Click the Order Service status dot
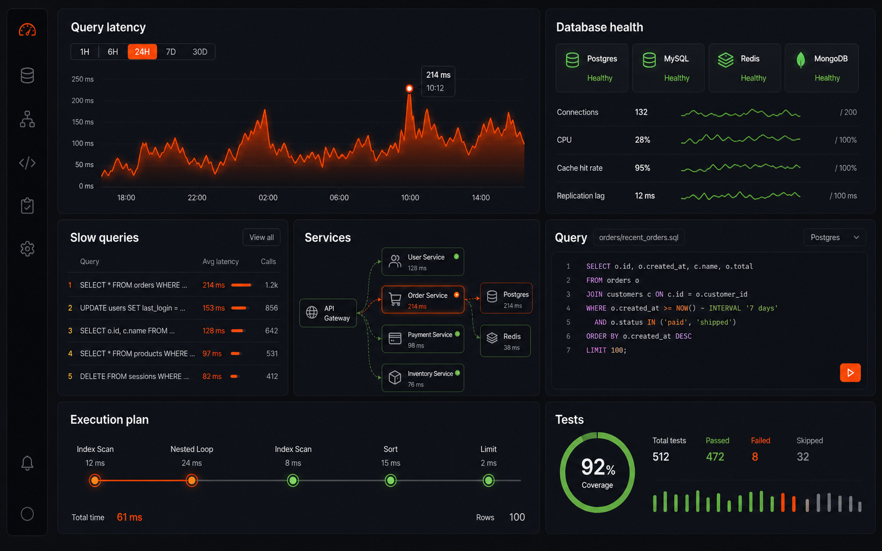The image size is (882, 551). pyautogui.click(x=457, y=295)
